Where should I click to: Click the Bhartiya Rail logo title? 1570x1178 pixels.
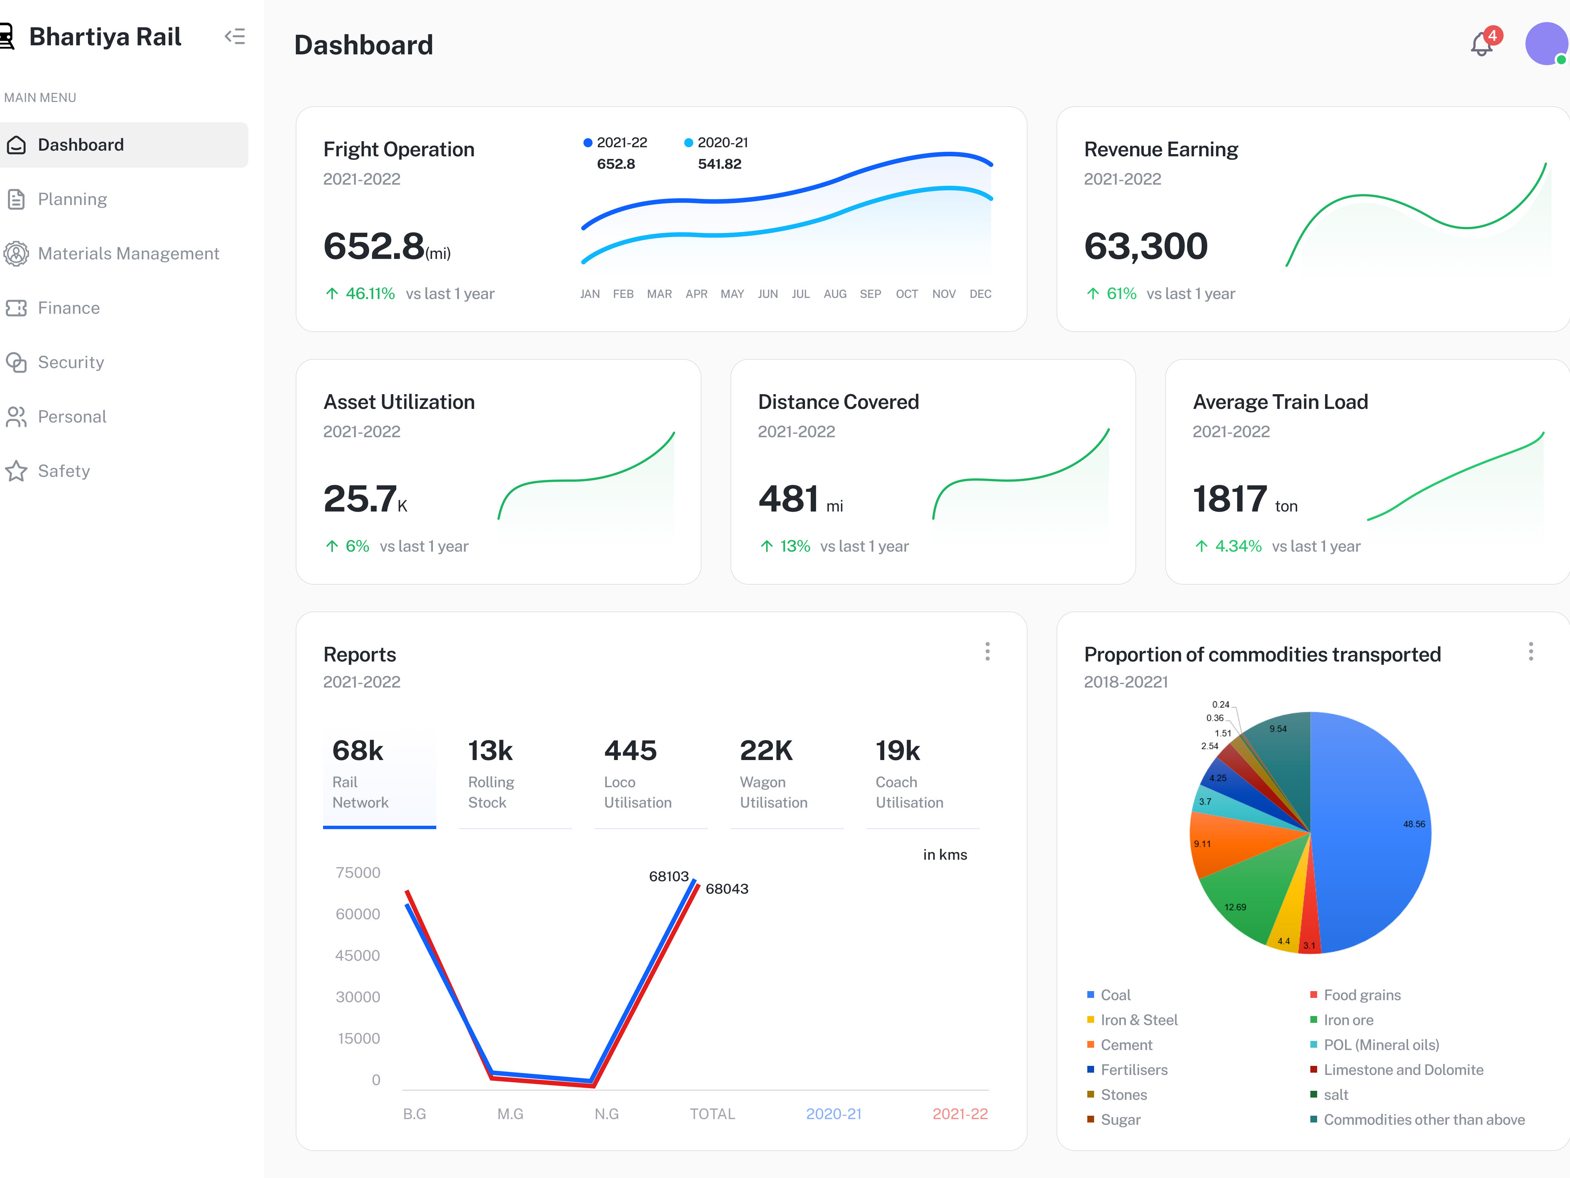tap(105, 36)
